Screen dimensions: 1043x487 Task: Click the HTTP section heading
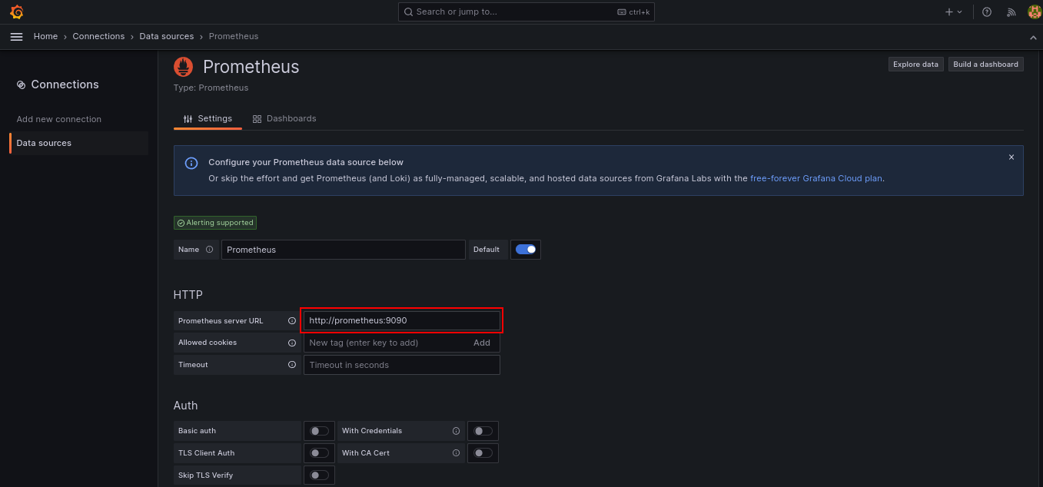(188, 295)
